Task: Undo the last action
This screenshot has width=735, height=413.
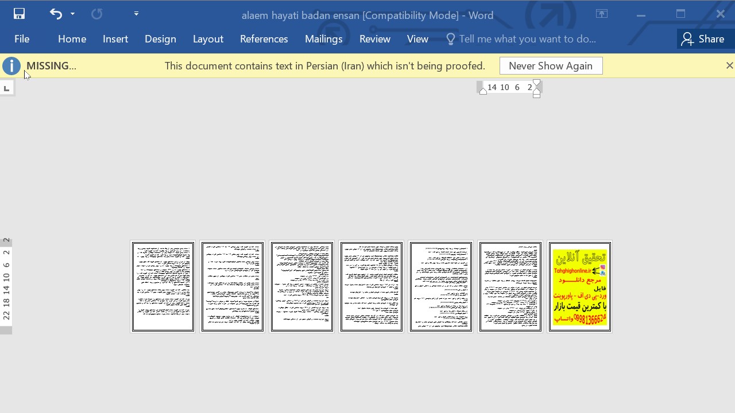Action: pos(56,14)
